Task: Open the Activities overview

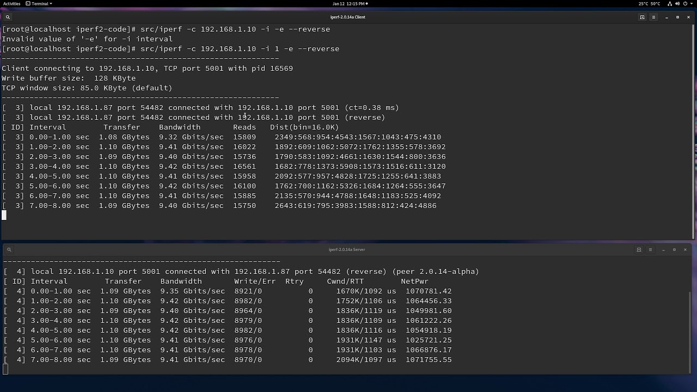Action: click(x=11, y=3)
